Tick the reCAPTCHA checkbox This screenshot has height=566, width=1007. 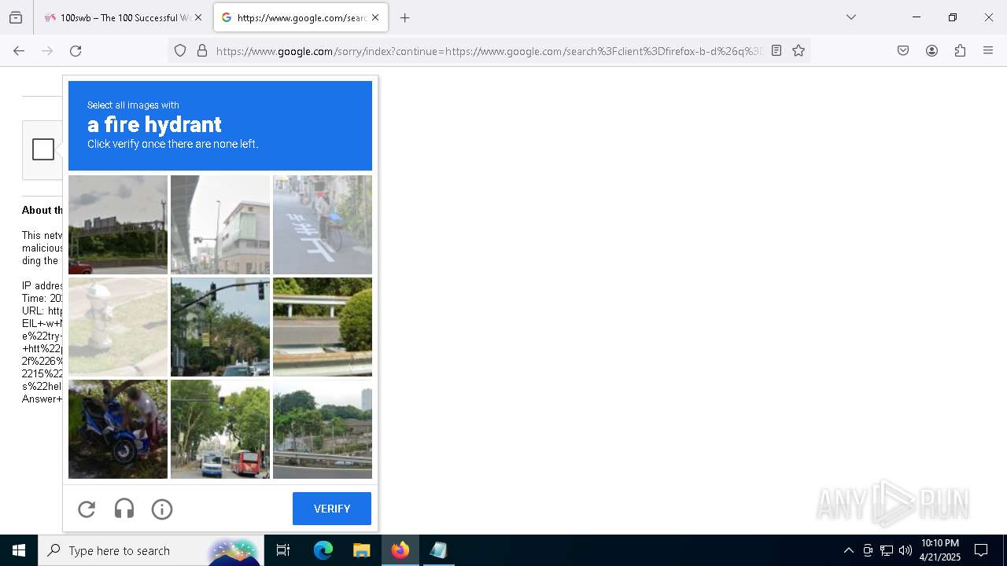coord(43,149)
